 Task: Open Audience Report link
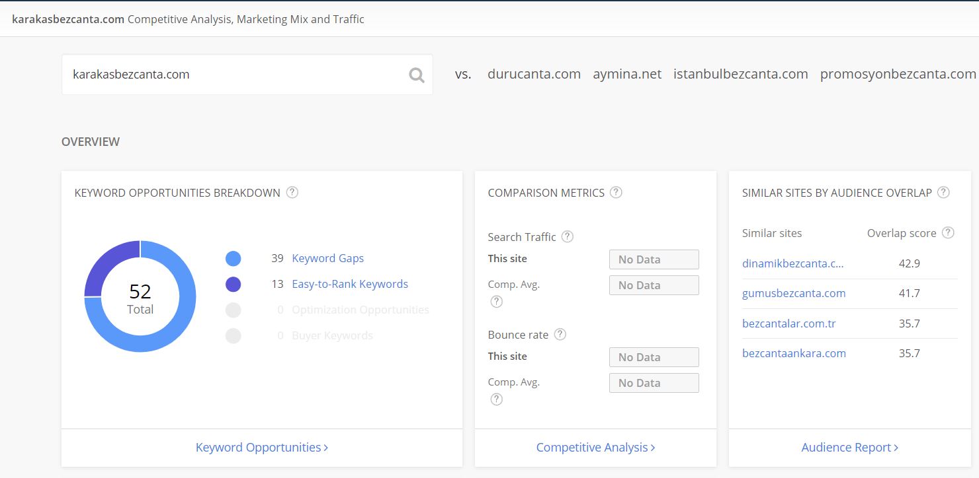pyautogui.click(x=850, y=447)
